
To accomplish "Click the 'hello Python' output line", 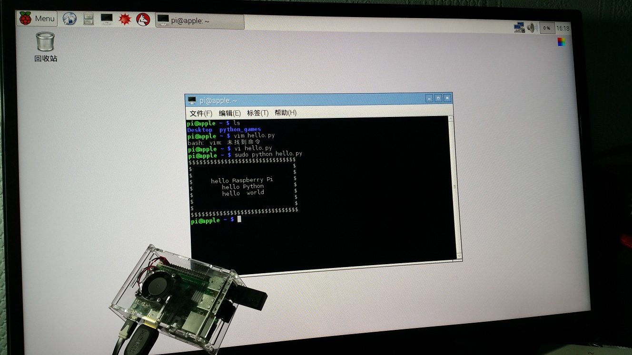I will point(243,187).
